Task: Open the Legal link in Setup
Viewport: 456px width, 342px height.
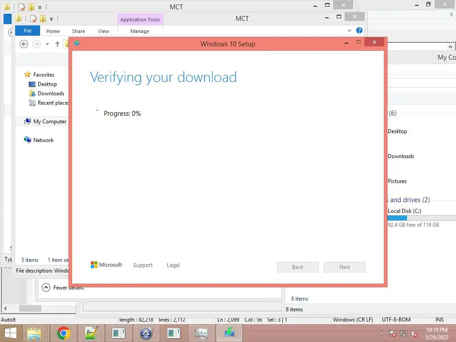Action: (173, 265)
